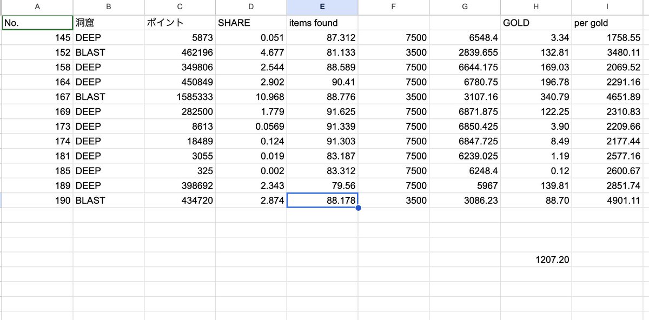Select the cell with value 398692

click(178, 185)
